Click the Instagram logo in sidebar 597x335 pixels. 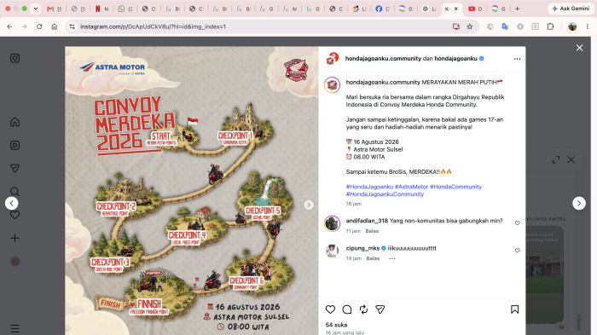pos(14,58)
